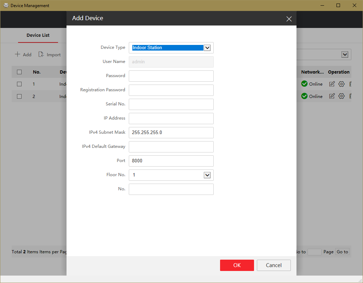
Task: Check the checkbox for device row 1
Action: tap(19, 84)
